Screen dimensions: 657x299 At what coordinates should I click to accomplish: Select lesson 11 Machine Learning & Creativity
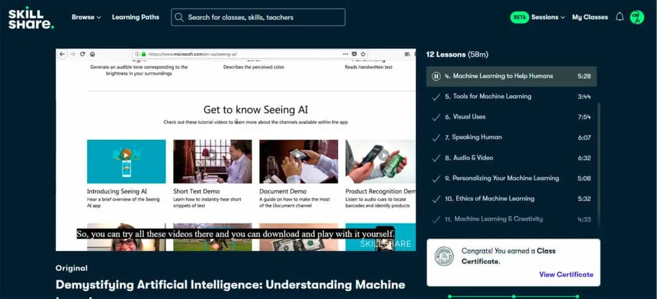coord(511,219)
